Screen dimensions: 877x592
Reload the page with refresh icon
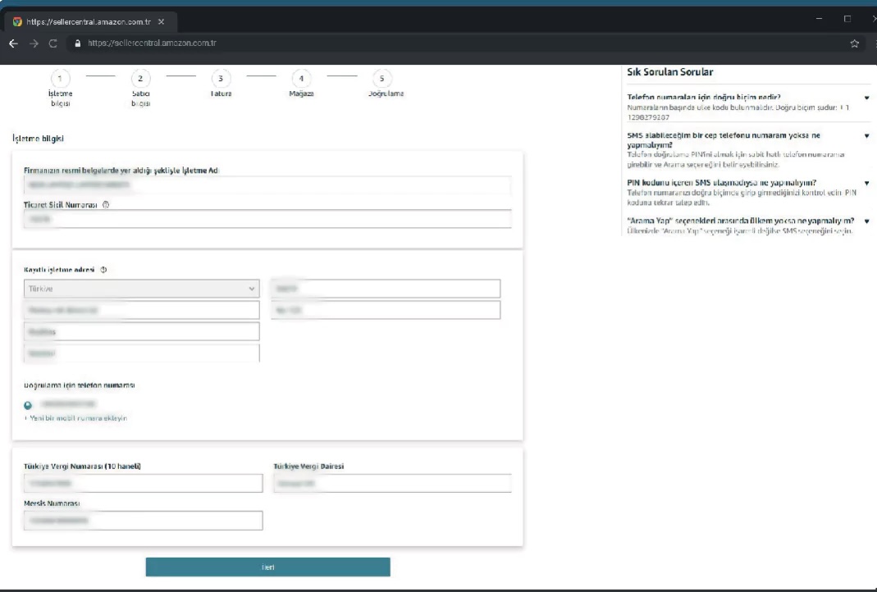coord(53,43)
